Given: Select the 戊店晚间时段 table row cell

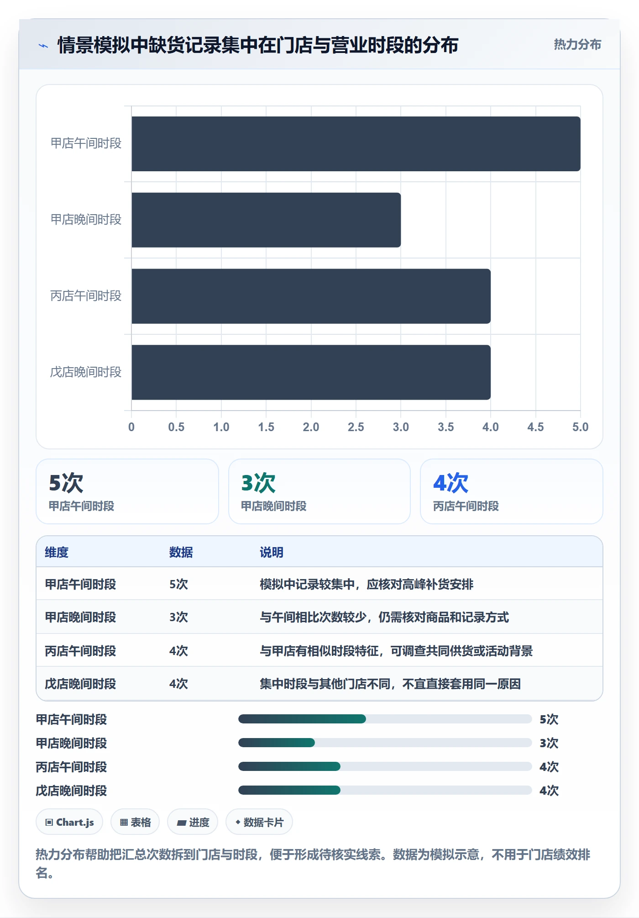Looking at the screenshot, I should coord(80,684).
